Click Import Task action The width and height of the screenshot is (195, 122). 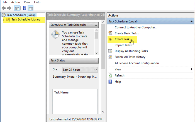click(x=123, y=45)
